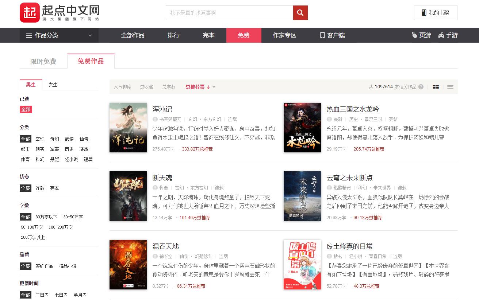
Task: Open author 徐长空 profile
Action: [166, 256]
